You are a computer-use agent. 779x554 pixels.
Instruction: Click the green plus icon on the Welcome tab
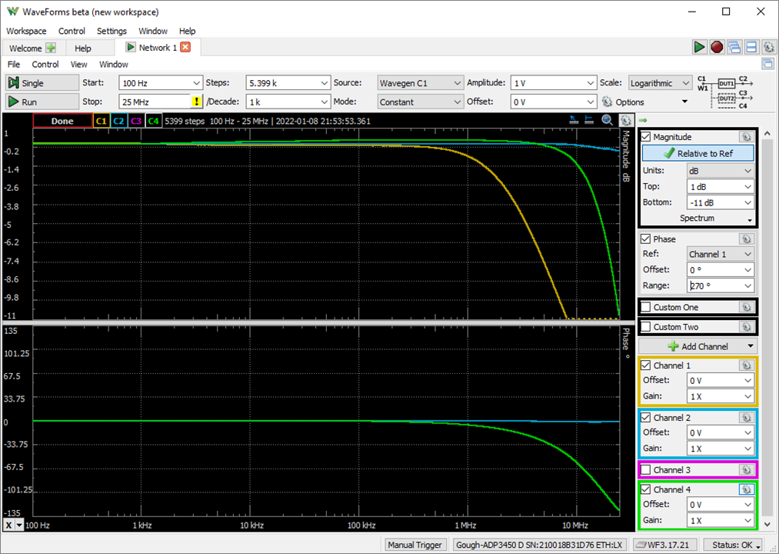(x=51, y=48)
